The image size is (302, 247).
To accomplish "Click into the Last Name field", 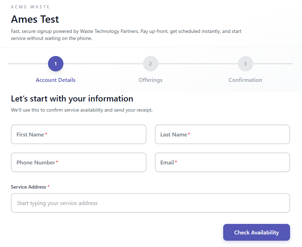I will point(222,134).
